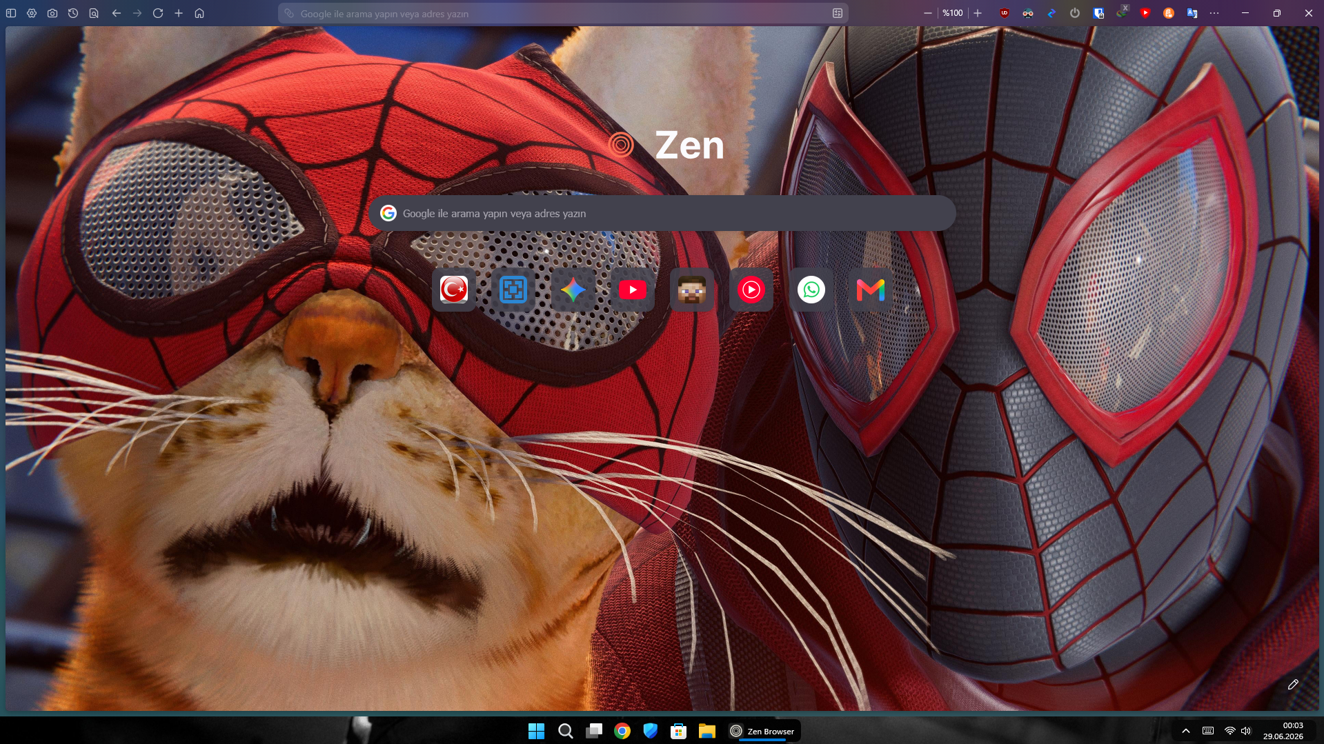Open the settings gear in the toolbar
The width and height of the screenshot is (1324, 744).
pos(32,13)
